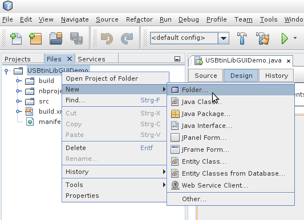Open the Team menu
304x220 pixels.
click(x=244, y=19)
